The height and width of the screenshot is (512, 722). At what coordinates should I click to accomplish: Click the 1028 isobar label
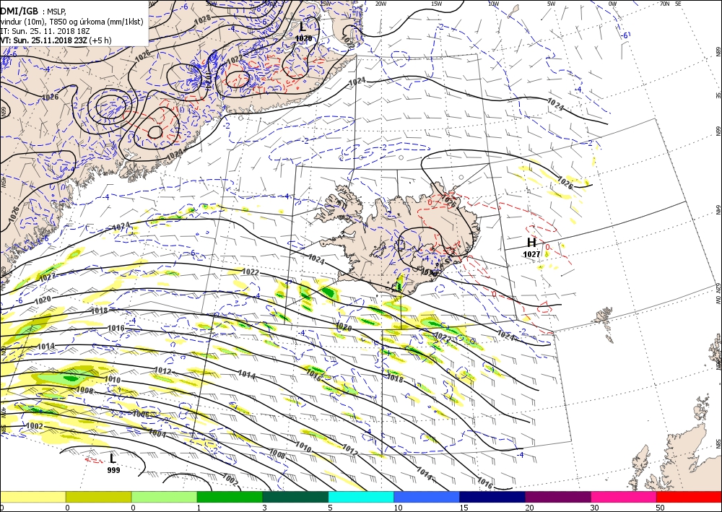point(203,19)
